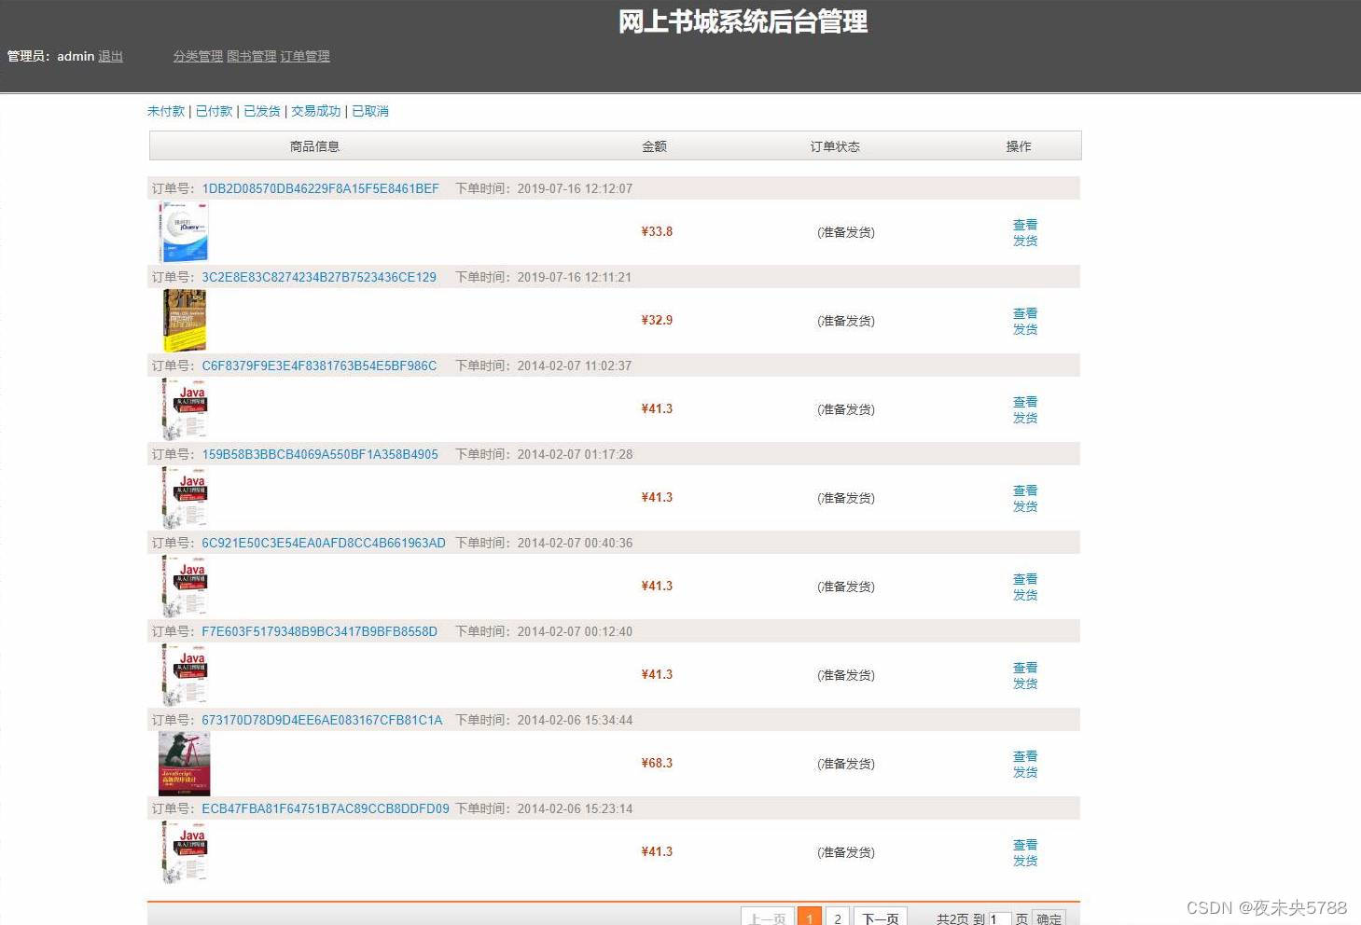This screenshot has width=1361, height=925.
Task: Open the 订单管理 menu
Action: click(305, 56)
